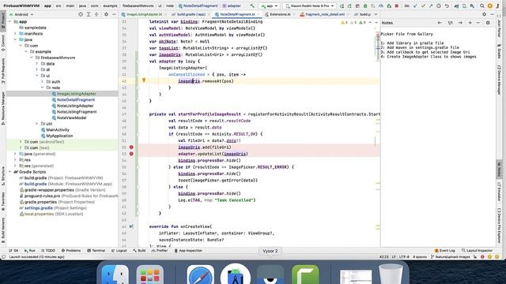Click the Git history clock icon
The height and width of the screenshot is (284, 506).
[439, 6]
